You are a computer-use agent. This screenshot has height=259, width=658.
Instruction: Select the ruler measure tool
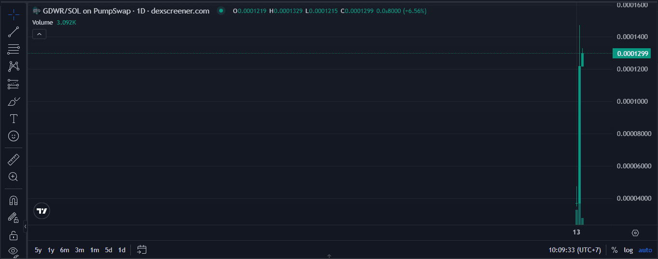14,160
